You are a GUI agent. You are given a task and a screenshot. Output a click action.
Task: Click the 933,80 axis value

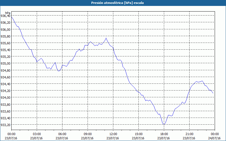[5, 105]
